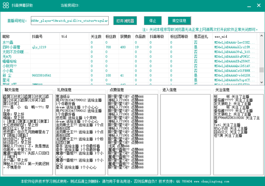Click the 抖音等级 column header
The width and height of the screenshot is (265, 186).
point(158,37)
